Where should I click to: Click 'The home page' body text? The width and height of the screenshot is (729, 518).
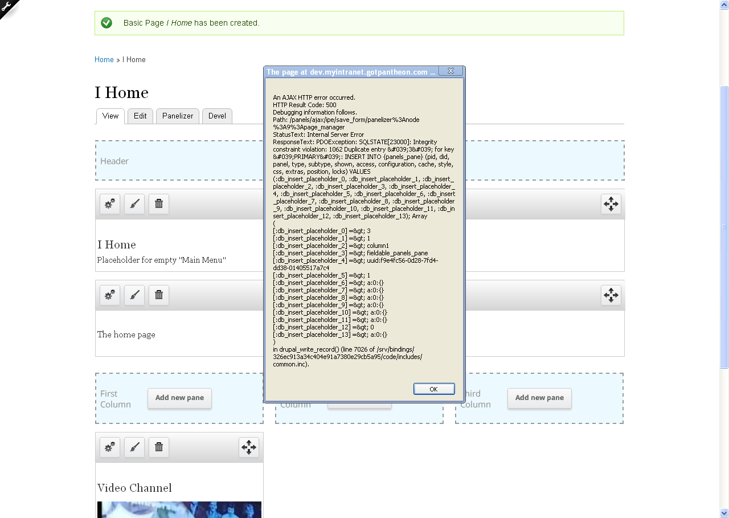pyautogui.click(x=126, y=335)
